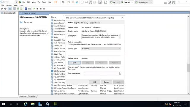Click VMware stretch guest icon
This screenshot has width=190, height=107.
105,2
